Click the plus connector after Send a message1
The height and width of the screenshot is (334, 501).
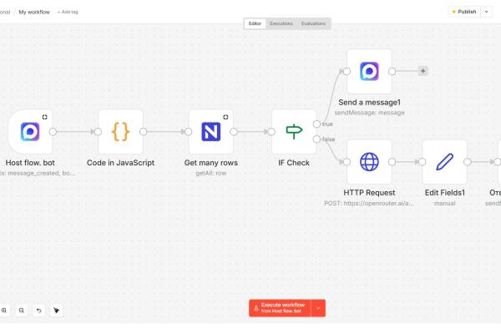point(423,71)
